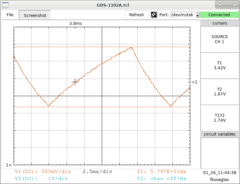Expand the Port dropdown arrow

coord(198,15)
